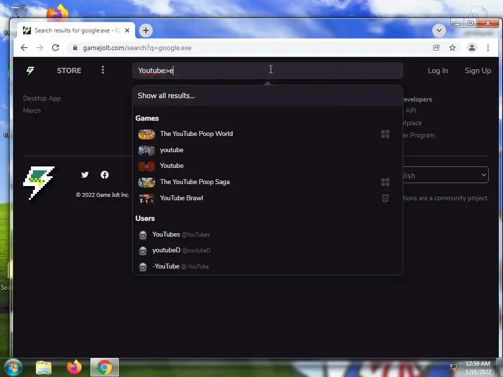503x377 pixels.
Task: Open the navbar three-dot more menu
Action: click(x=103, y=70)
